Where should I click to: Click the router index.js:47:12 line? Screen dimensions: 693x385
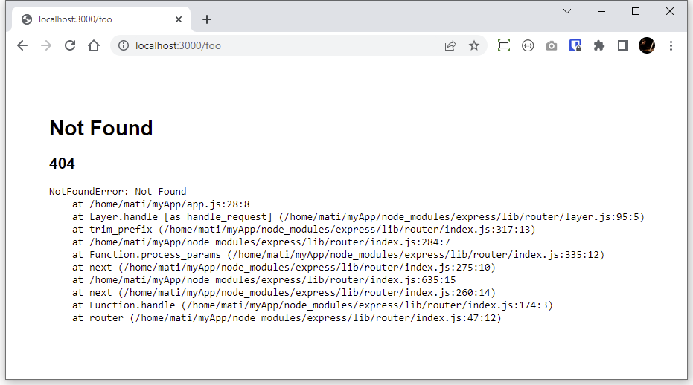point(287,318)
